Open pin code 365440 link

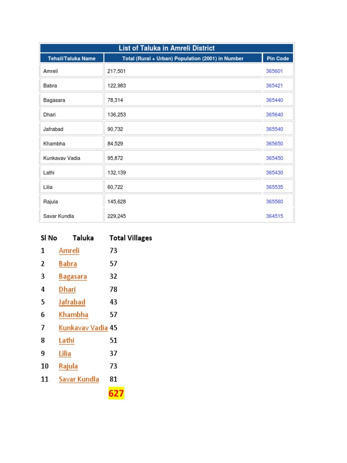(274, 100)
